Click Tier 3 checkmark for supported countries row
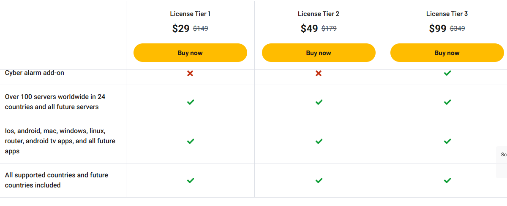The image size is (507, 206). click(x=447, y=180)
